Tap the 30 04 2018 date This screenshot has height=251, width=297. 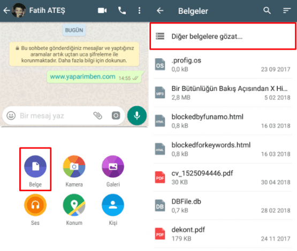(276, 182)
